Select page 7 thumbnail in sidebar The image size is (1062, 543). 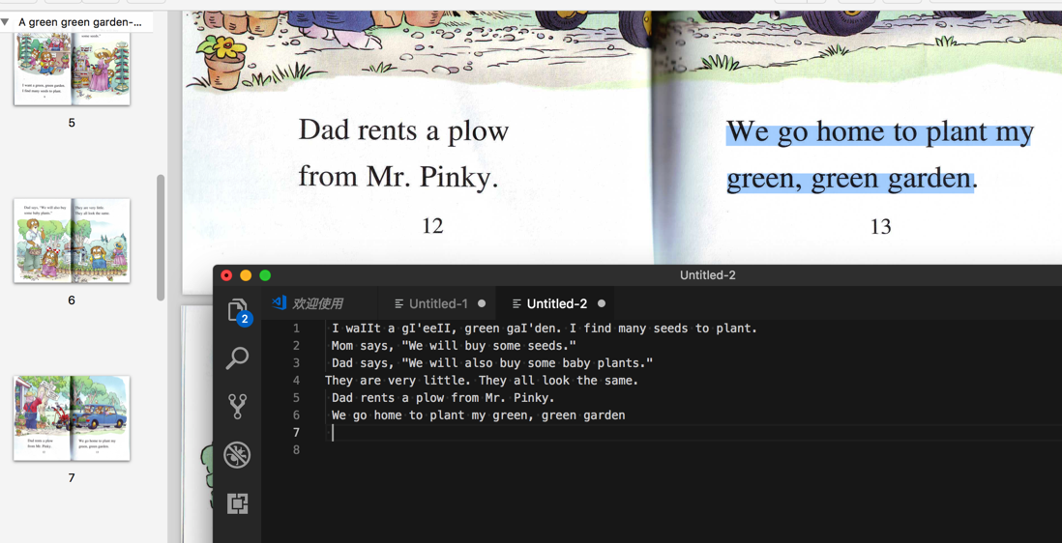[x=72, y=418]
